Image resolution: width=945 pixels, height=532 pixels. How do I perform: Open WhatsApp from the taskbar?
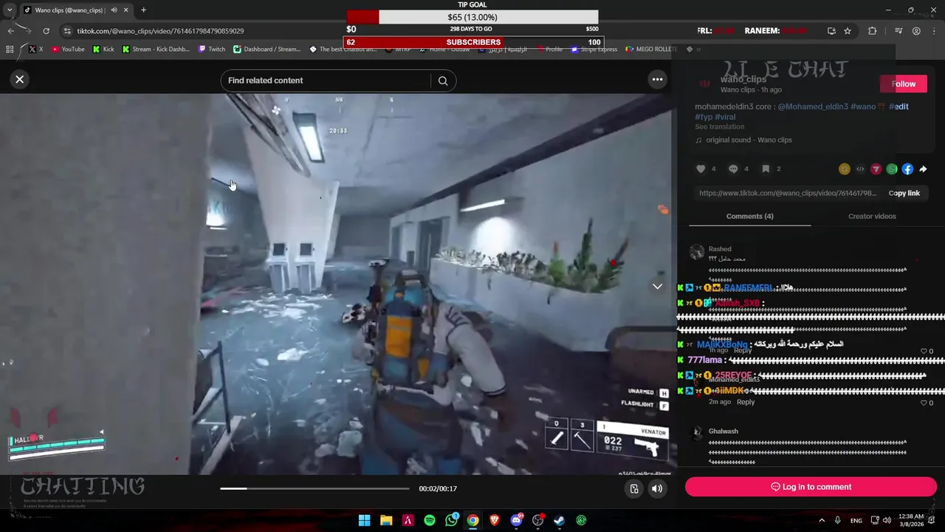pyautogui.click(x=451, y=520)
